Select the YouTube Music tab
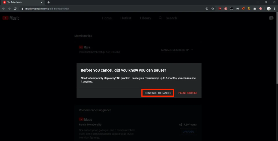Viewport: 278px width, 141px height. click(x=23, y=2)
